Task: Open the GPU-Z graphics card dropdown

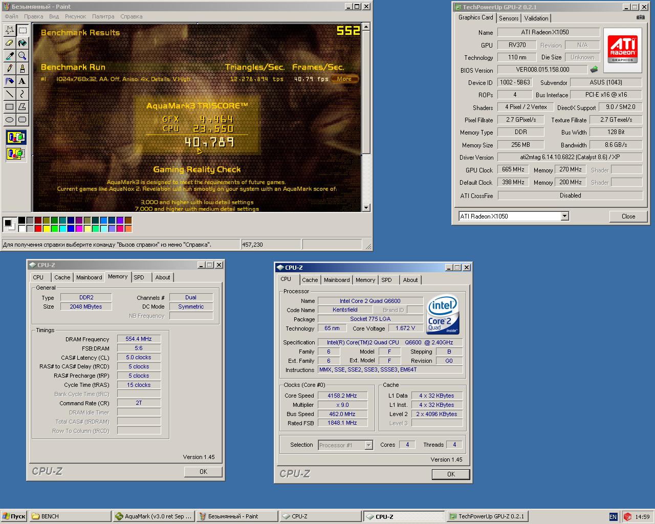Action: [564, 216]
